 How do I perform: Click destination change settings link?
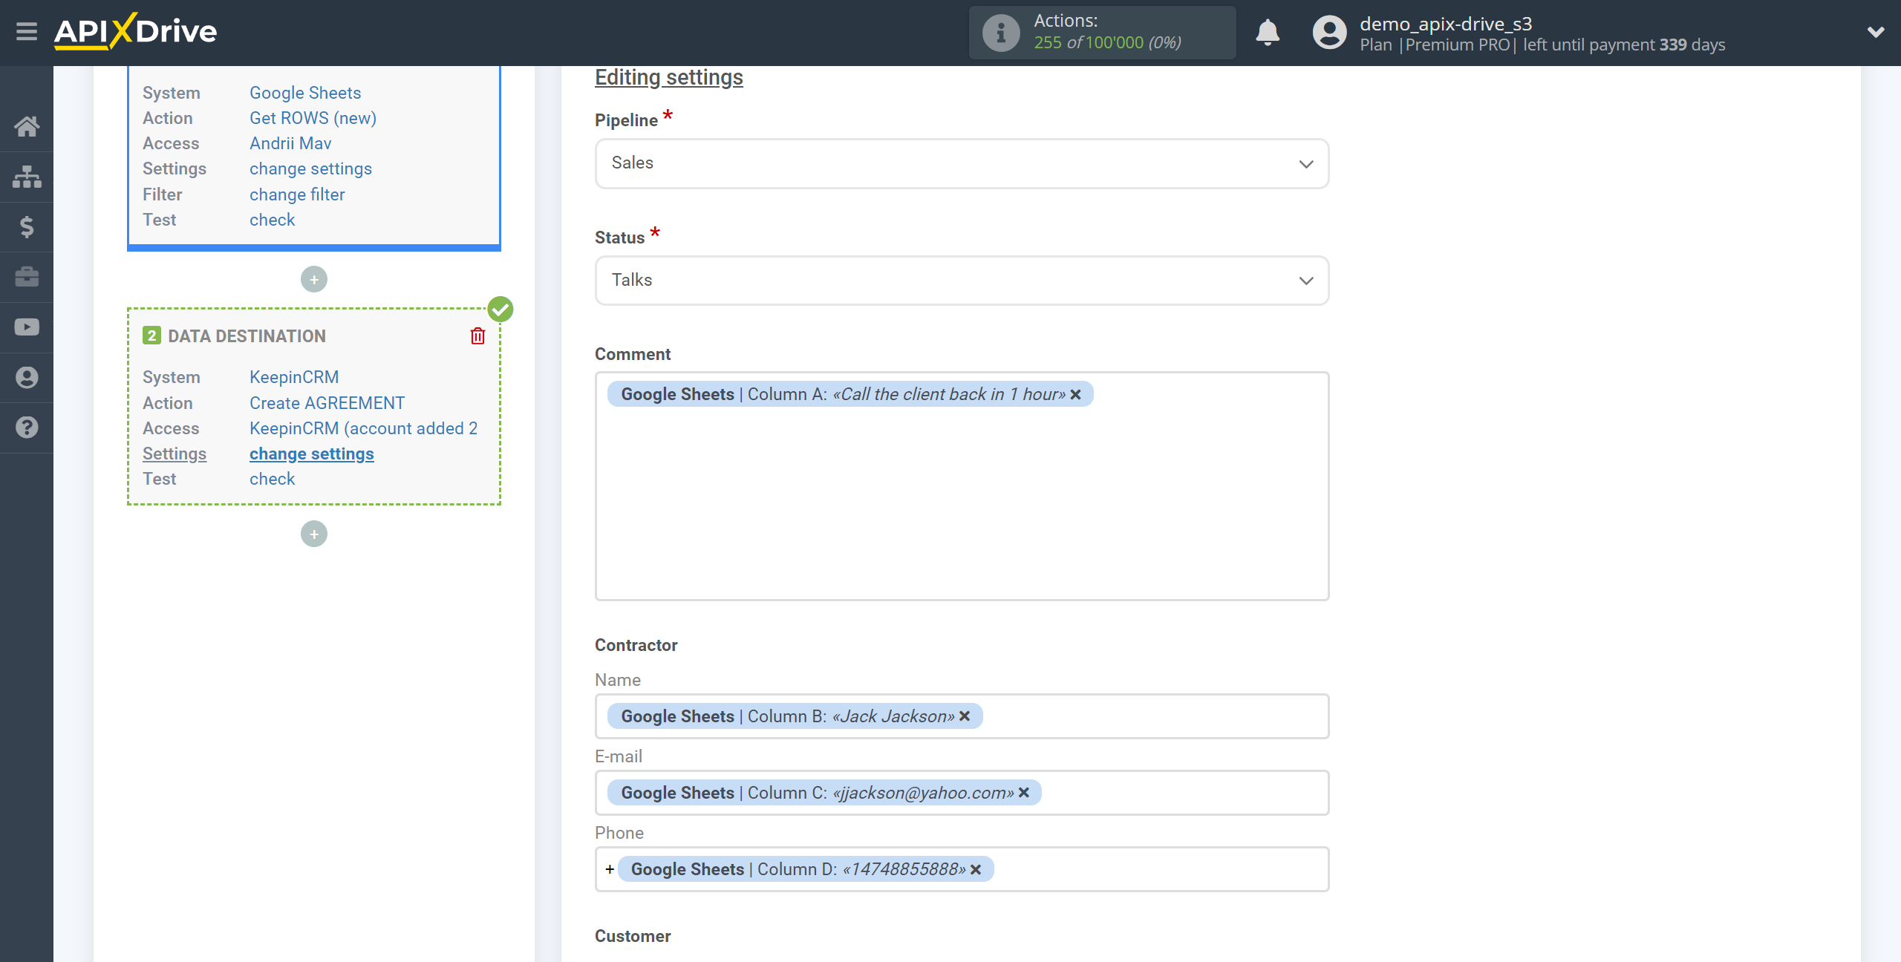311,454
